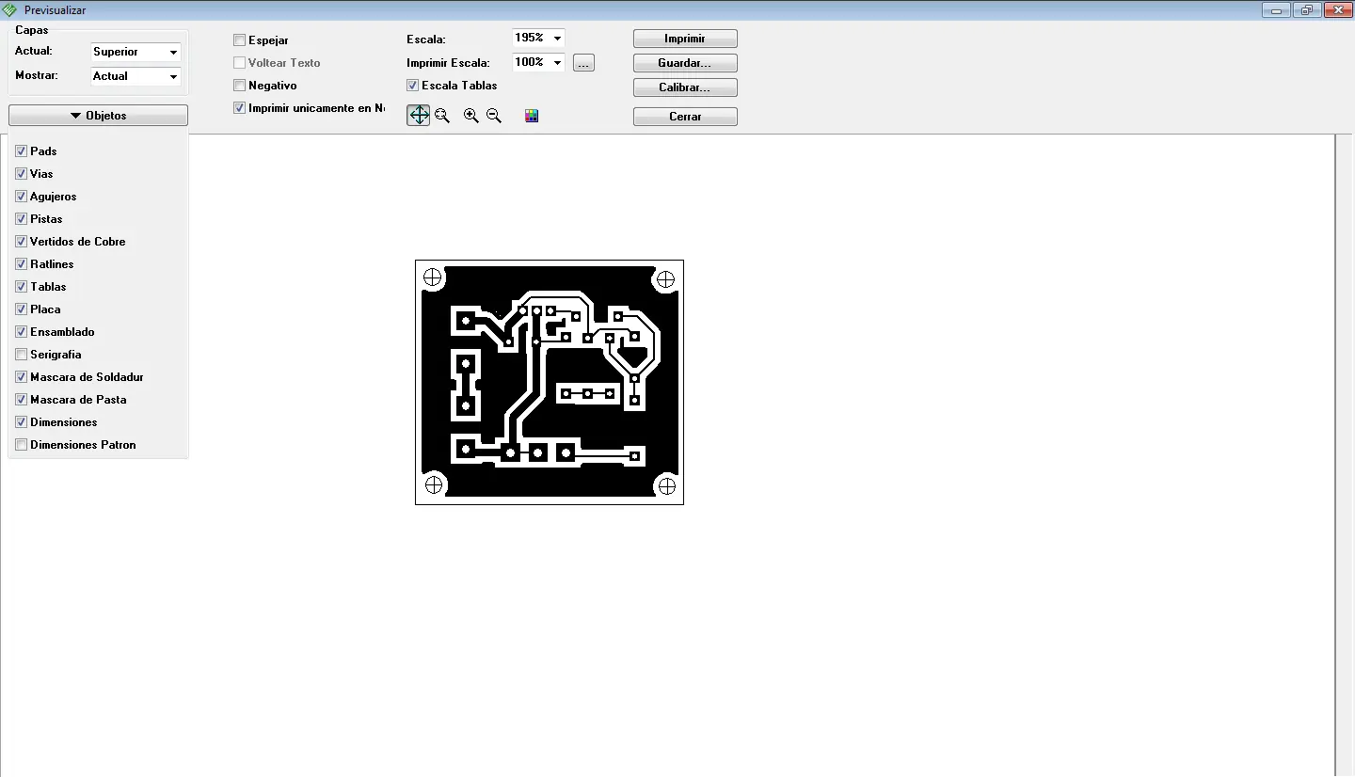Toggle the Ensamblado checkbox
The width and height of the screenshot is (1355, 777).
(x=21, y=332)
